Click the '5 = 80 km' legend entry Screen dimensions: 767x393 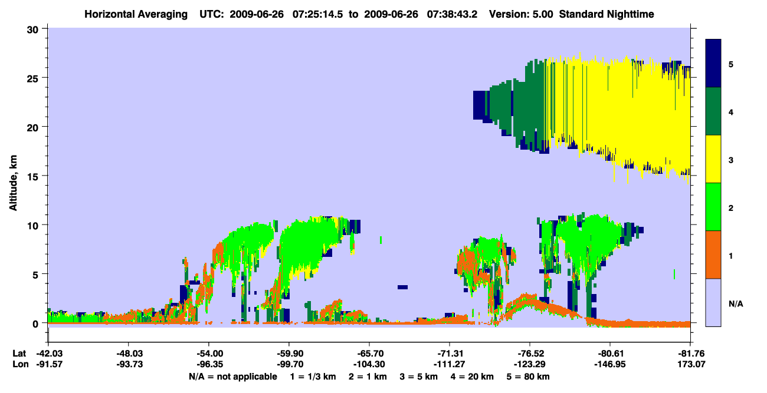click(528, 377)
